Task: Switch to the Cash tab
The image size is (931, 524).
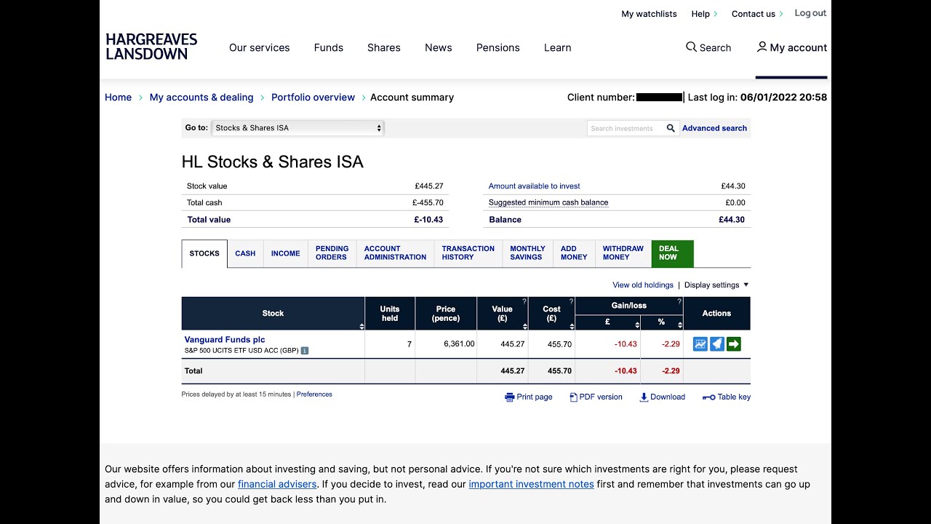Action: click(x=245, y=253)
